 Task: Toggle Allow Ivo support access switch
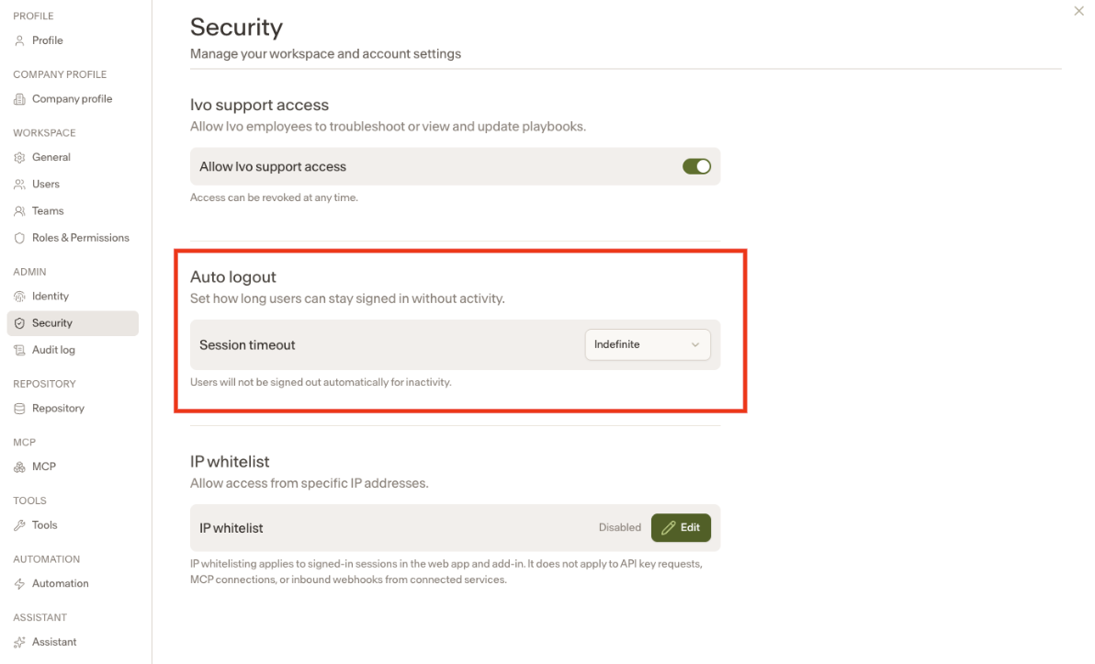pos(696,166)
